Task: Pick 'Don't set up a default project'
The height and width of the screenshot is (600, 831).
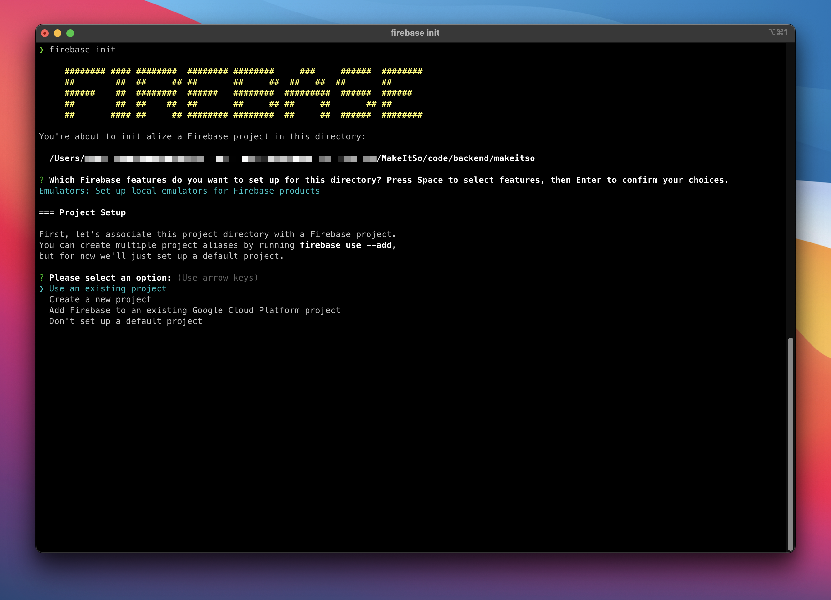Action: [x=126, y=321]
